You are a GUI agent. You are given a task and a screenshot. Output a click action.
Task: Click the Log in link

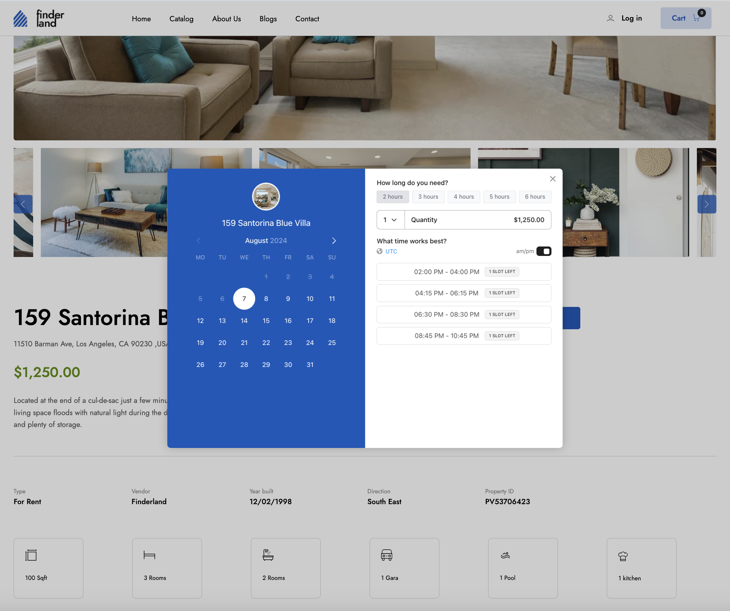pyautogui.click(x=632, y=18)
